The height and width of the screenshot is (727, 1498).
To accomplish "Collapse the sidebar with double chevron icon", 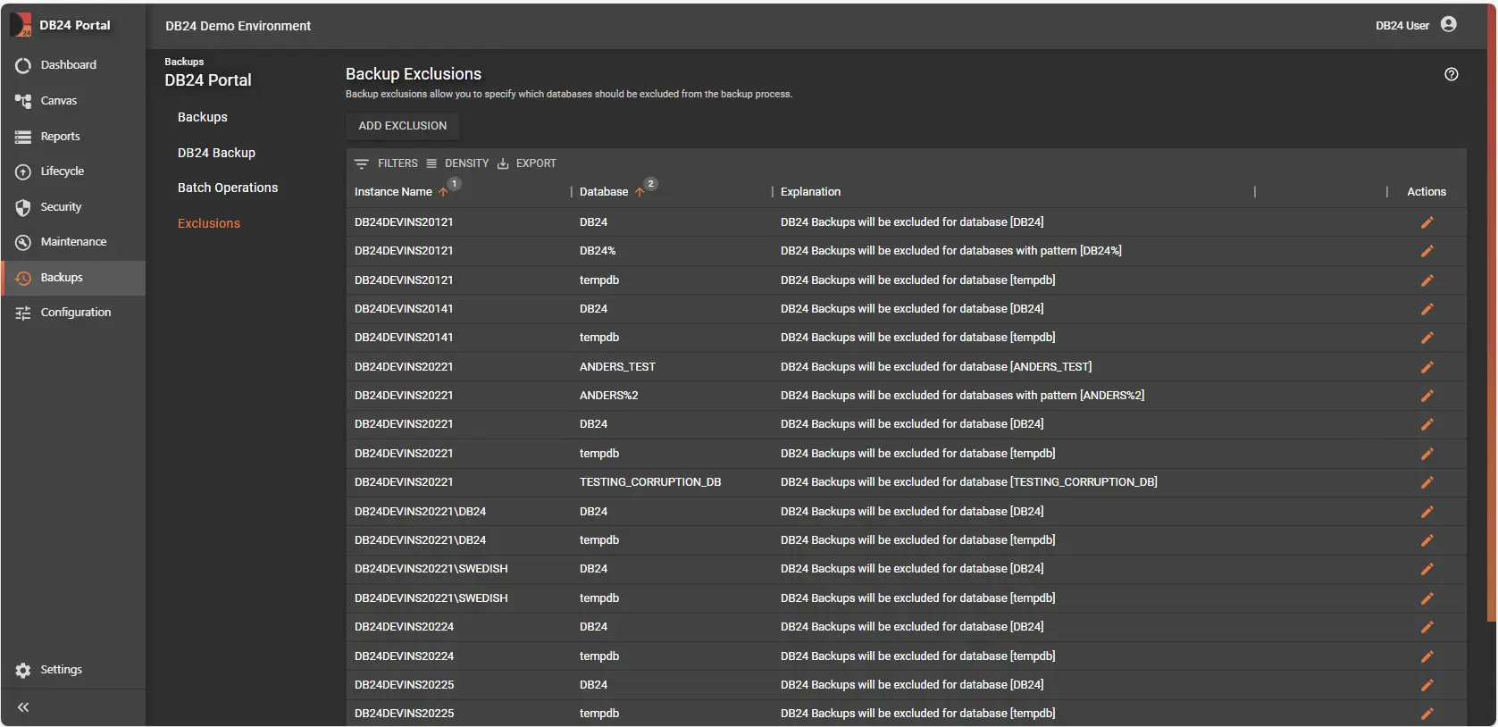I will 23,707.
